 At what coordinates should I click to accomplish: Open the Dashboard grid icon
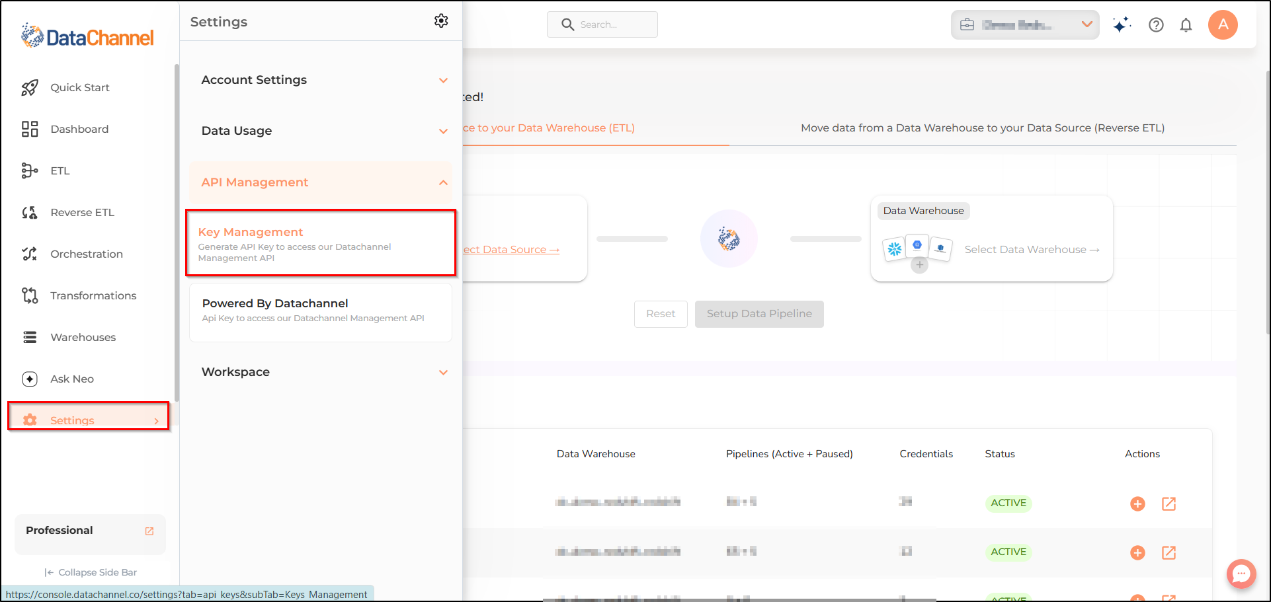(x=30, y=129)
